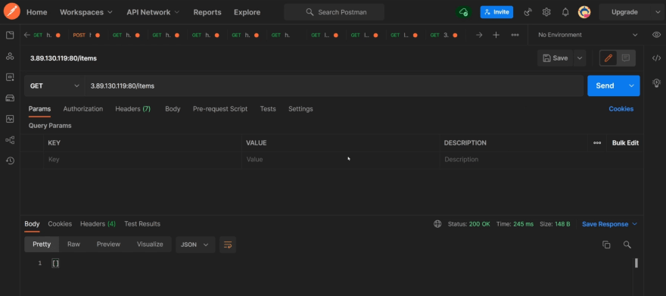Screen dimensions: 666x296
Task: Search the response with magnifier icon
Action: pyautogui.click(x=627, y=245)
